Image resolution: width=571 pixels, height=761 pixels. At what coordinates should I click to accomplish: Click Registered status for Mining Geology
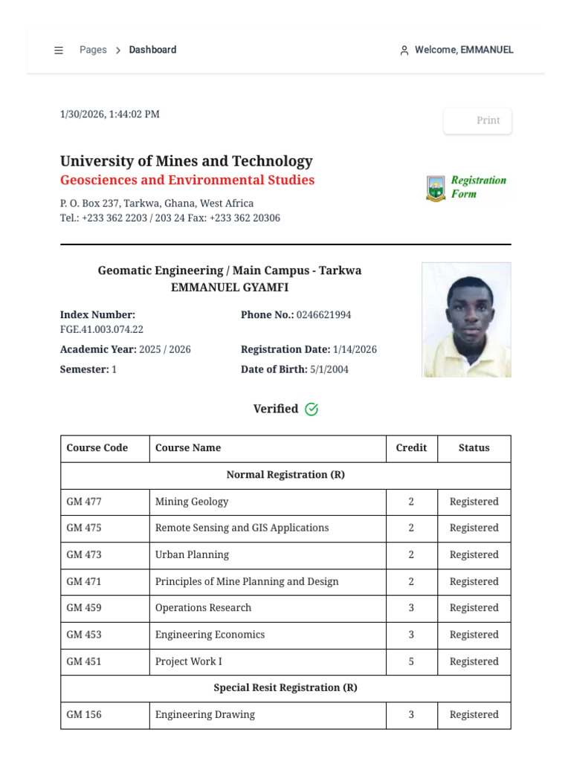click(x=474, y=502)
